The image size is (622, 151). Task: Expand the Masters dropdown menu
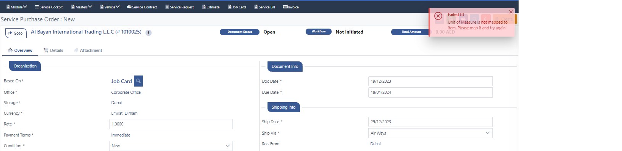[x=81, y=7]
